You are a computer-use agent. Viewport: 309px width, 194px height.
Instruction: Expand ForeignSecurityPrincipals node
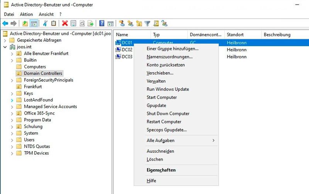point(12,80)
